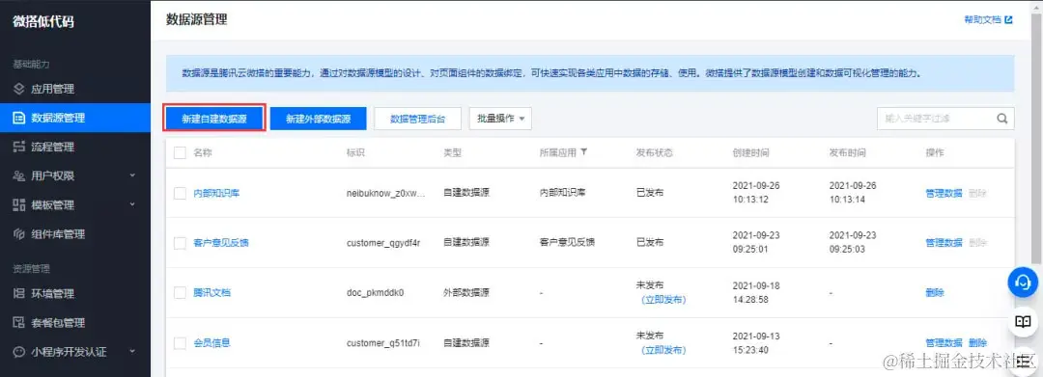This screenshot has height=377, width=1043.
Task: Select 数据源管理 in sidebar
Action: click(75, 119)
